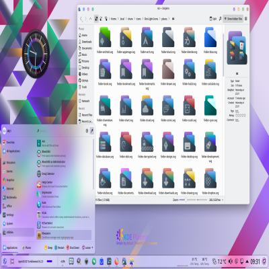This screenshot has height=269, width=269.
Task: Pin the application launcher open
Action: point(92,130)
